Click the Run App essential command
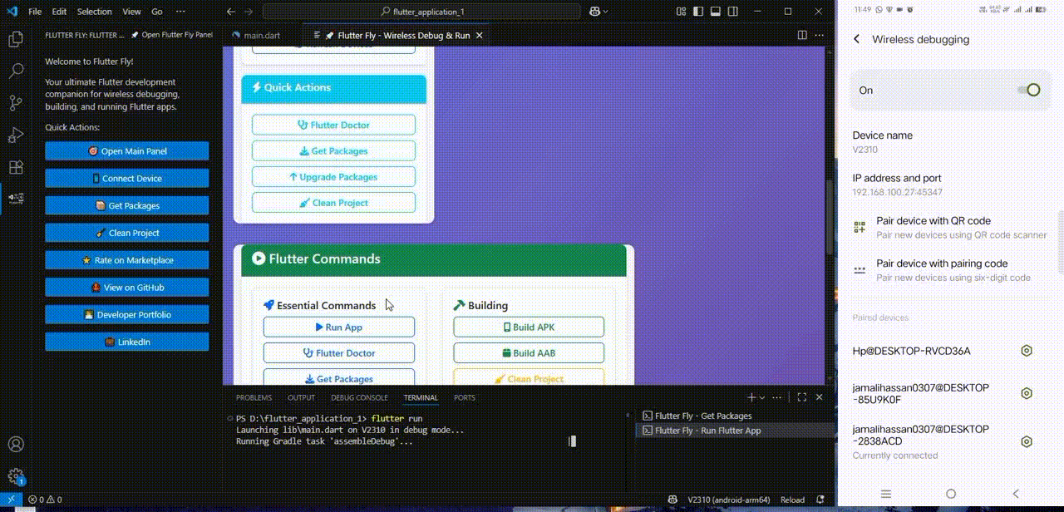The image size is (1064, 512). 338,327
